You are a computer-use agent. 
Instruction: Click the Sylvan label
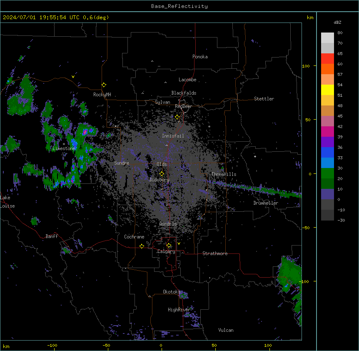tap(162, 102)
